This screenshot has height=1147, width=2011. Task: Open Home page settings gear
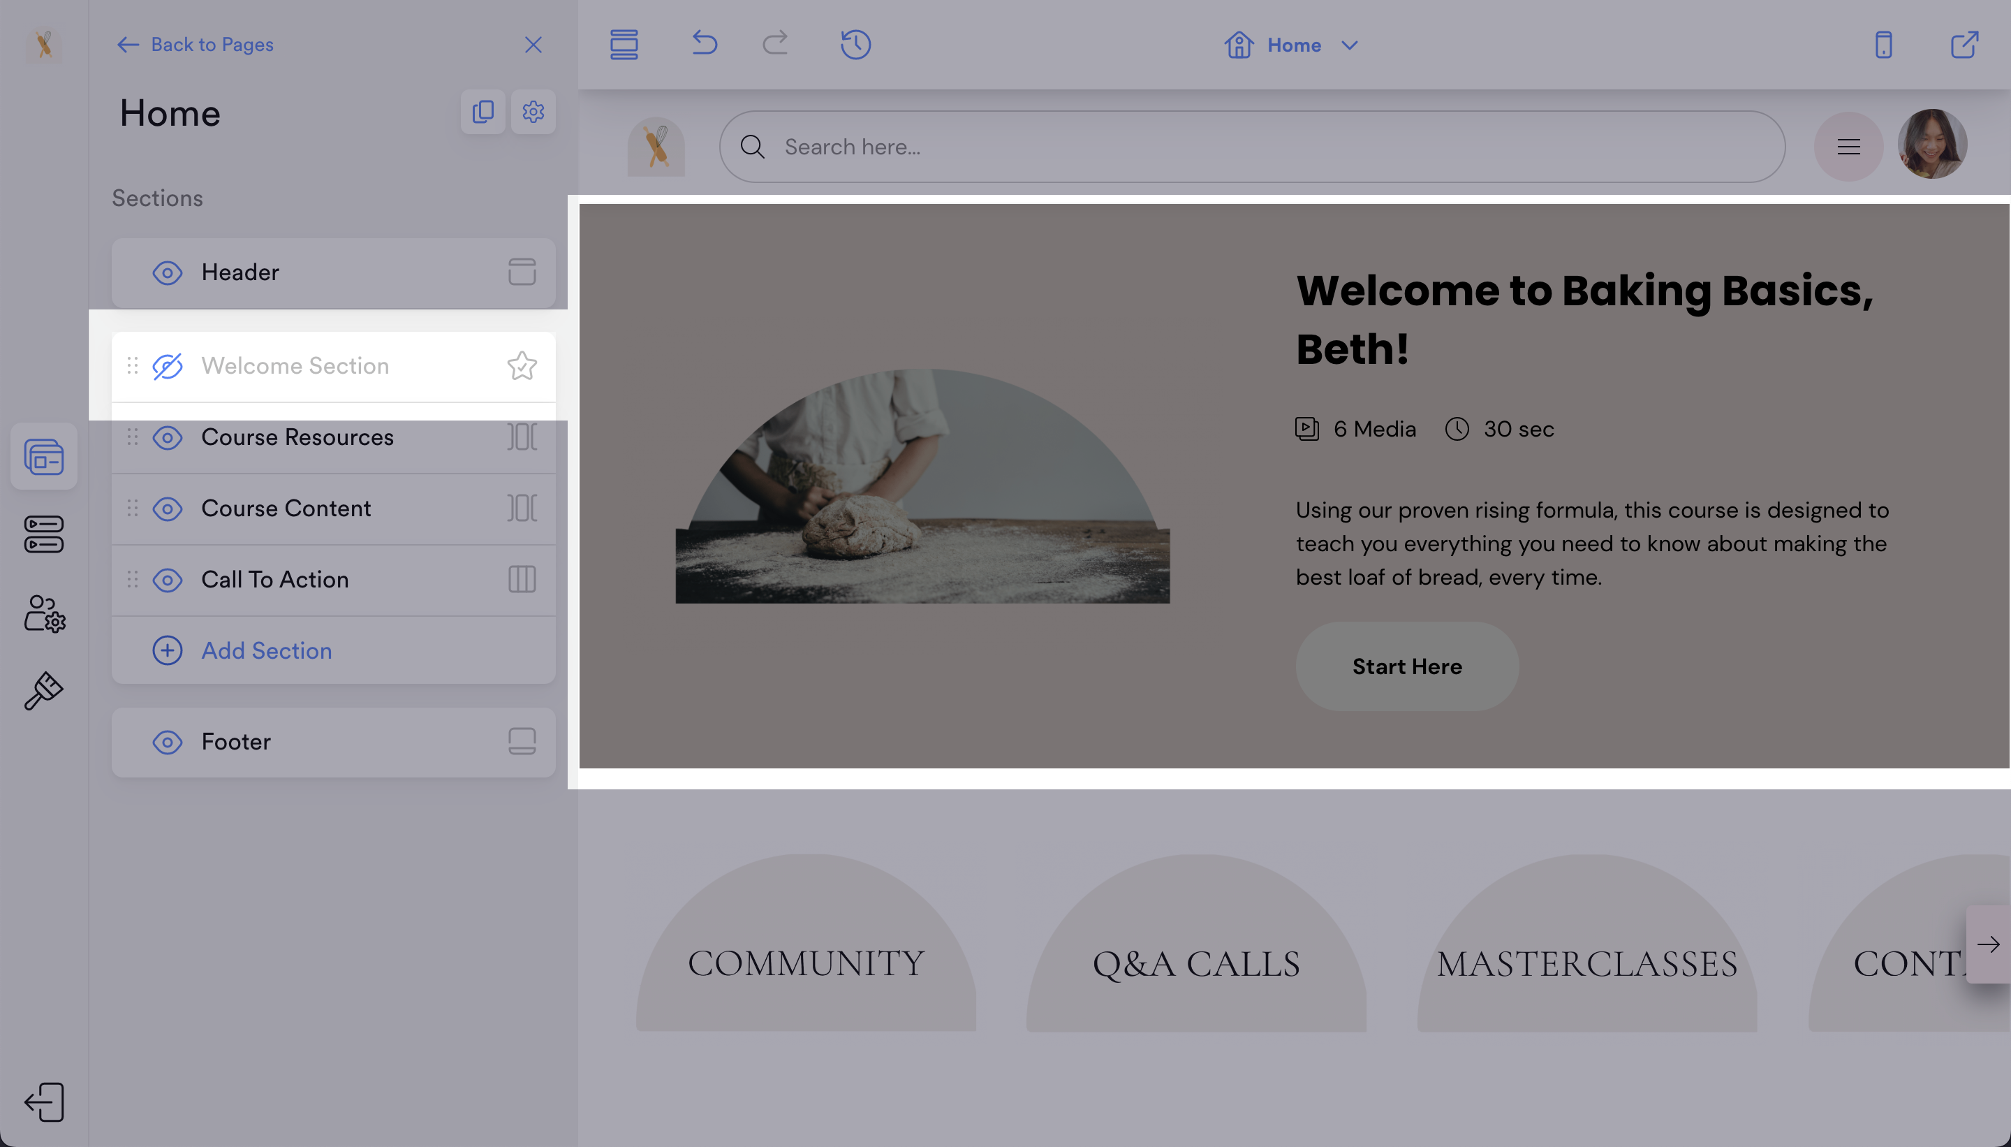coord(533,112)
